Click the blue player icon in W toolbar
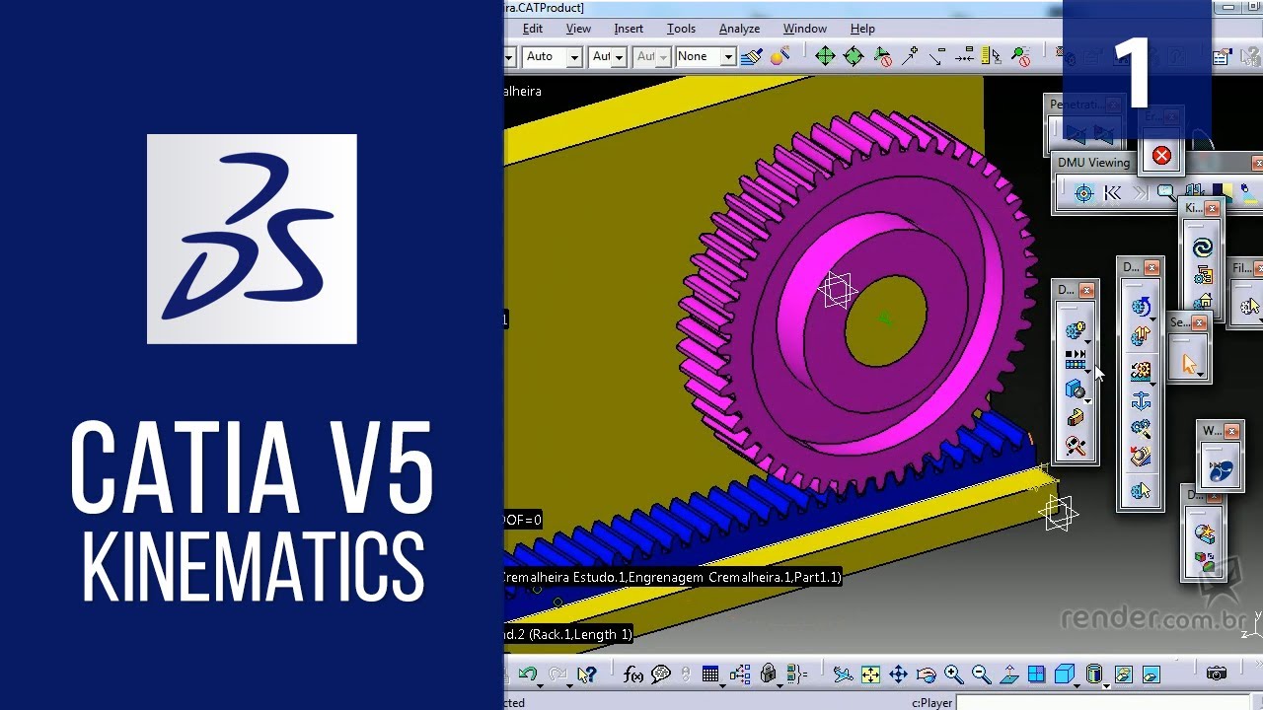Screen dimensions: 1263x710 1221,472
